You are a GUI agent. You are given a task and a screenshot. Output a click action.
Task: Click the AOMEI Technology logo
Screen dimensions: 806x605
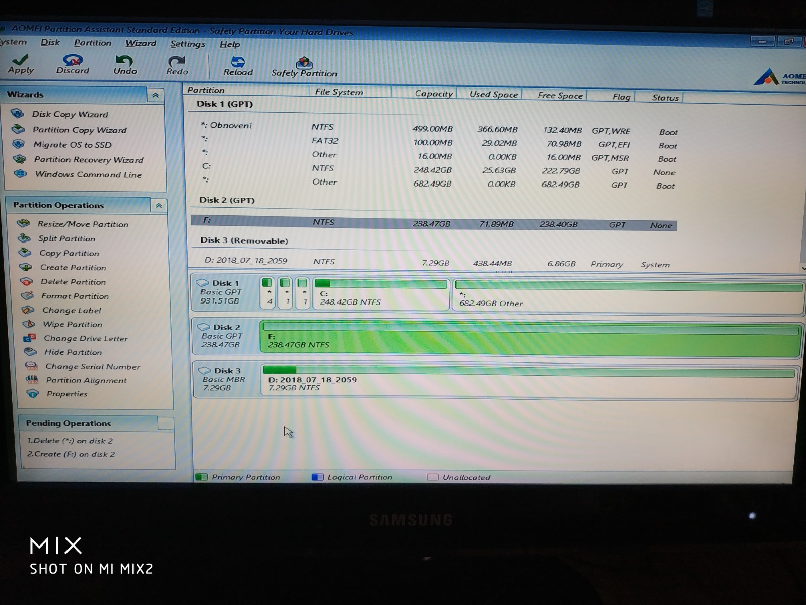pos(779,77)
